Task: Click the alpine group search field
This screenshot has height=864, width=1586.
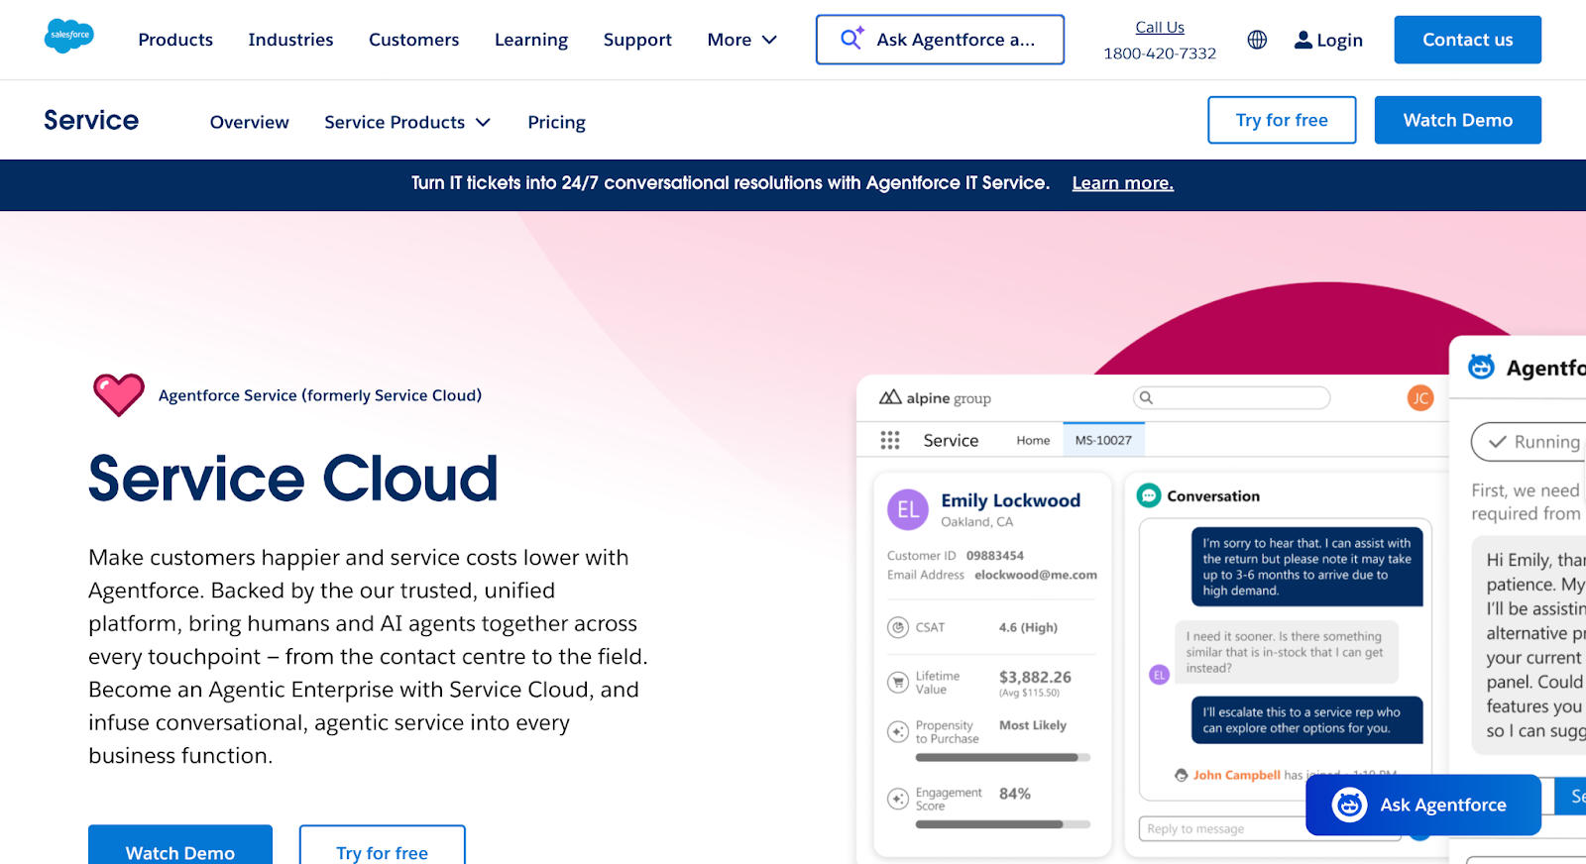Action: pos(1231,397)
